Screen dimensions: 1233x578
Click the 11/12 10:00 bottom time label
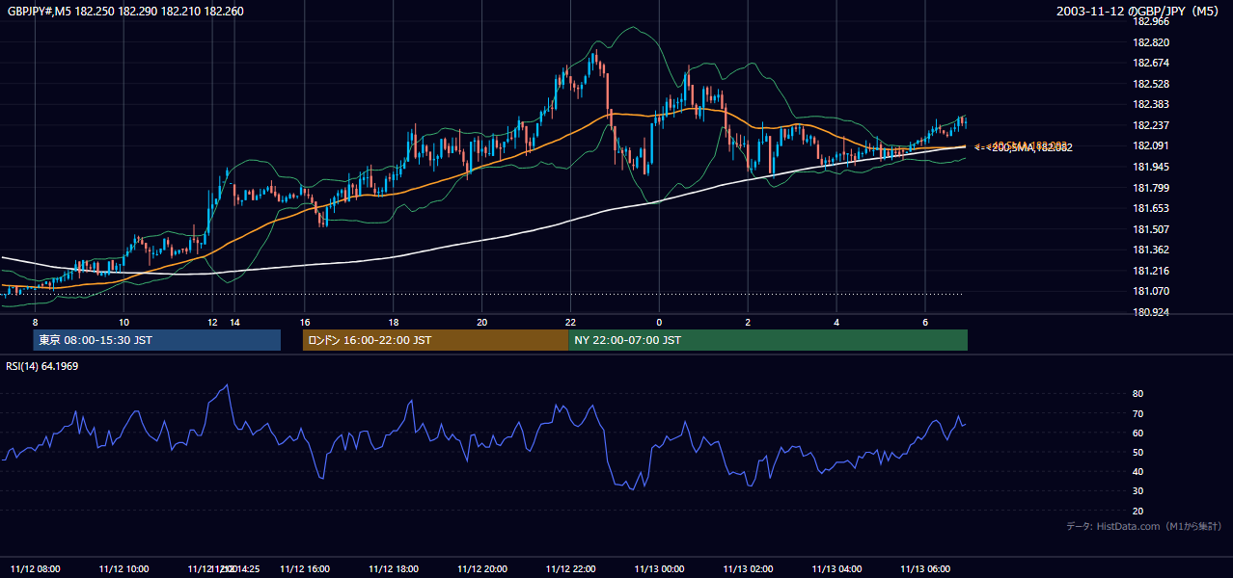123,568
